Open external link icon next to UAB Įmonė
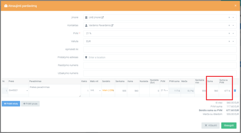 (x=103, y=18)
